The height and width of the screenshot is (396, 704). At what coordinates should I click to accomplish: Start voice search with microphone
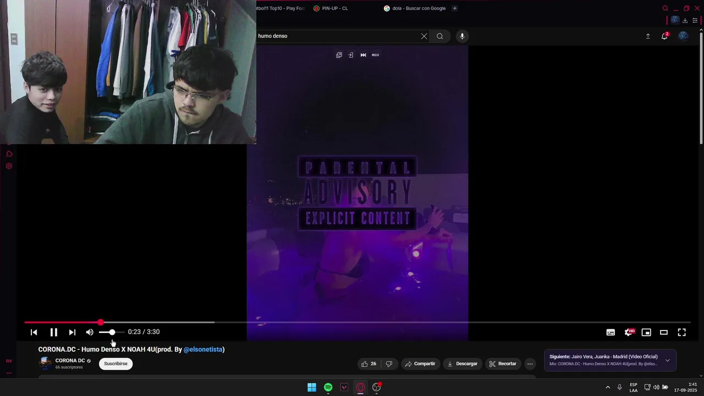462,36
